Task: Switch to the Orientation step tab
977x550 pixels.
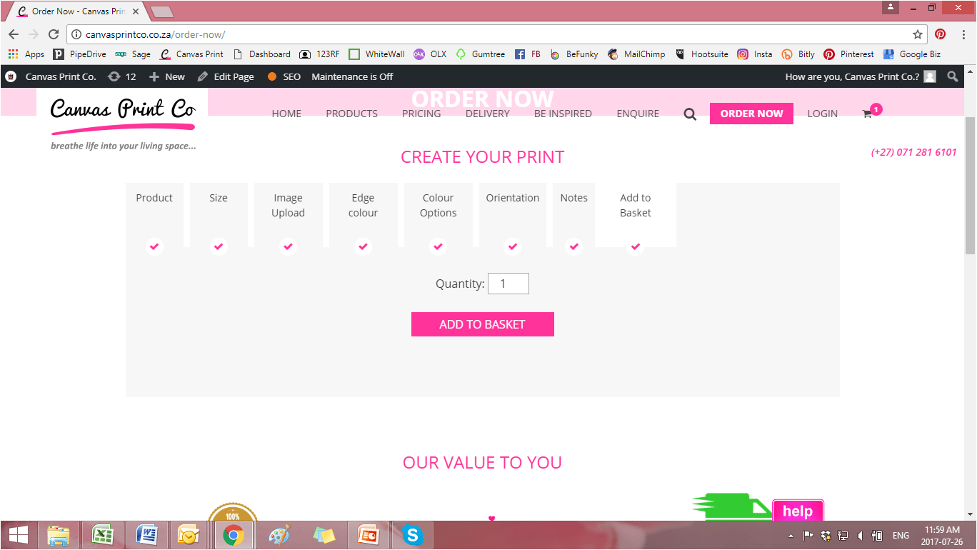Action: coord(513,215)
